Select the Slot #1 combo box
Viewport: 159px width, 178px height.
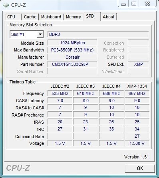(x=27, y=34)
